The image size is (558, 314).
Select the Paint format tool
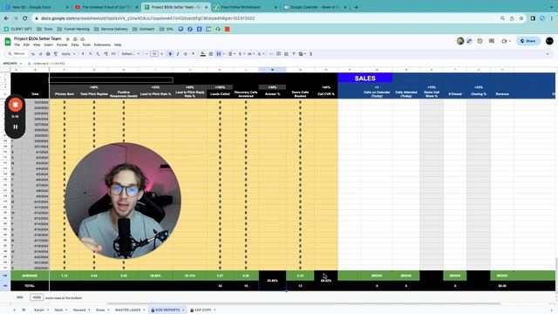click(56, 54)
